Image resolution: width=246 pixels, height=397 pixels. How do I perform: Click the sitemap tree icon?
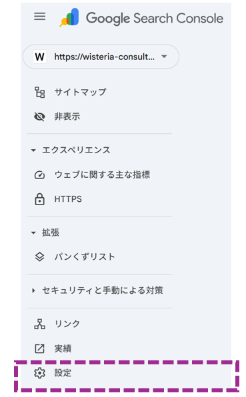[40, 92]
